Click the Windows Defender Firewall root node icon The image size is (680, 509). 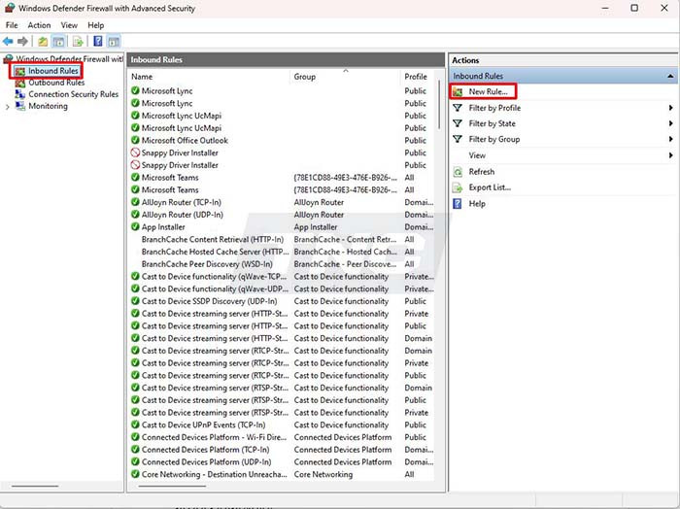coord(8,58)
